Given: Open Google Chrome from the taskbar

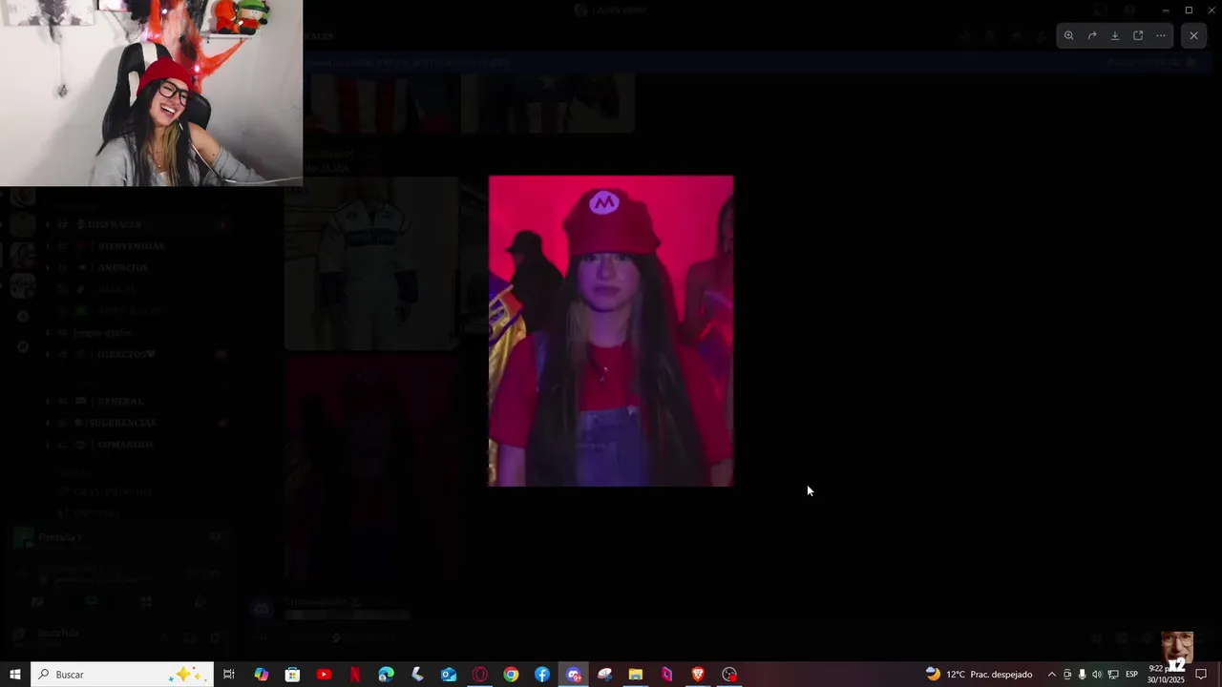Looking at the screenshot, I should [511, 675].
